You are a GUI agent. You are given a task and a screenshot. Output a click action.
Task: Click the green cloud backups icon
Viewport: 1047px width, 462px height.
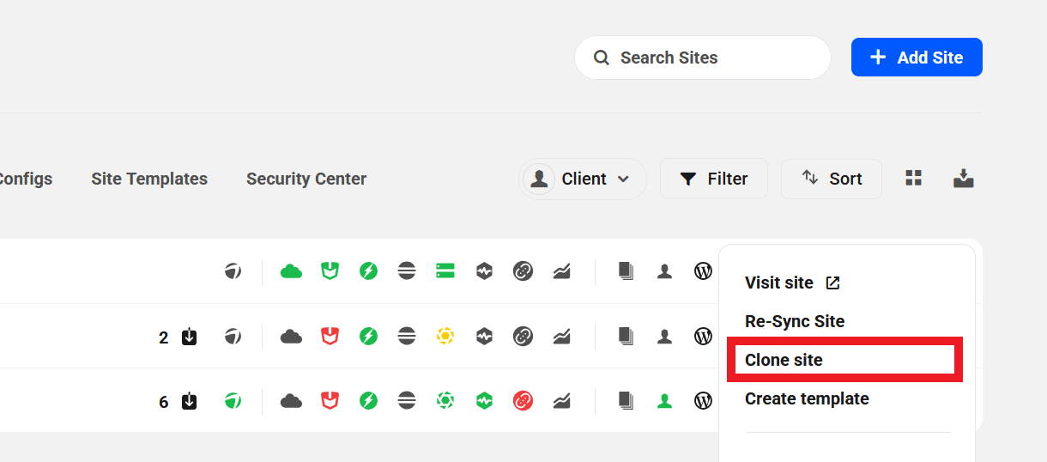tap(292, 271)
